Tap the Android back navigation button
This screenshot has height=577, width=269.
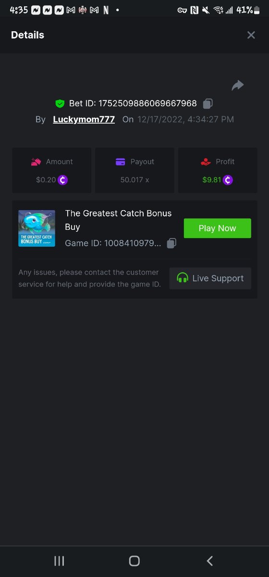[x=209, y=561]
